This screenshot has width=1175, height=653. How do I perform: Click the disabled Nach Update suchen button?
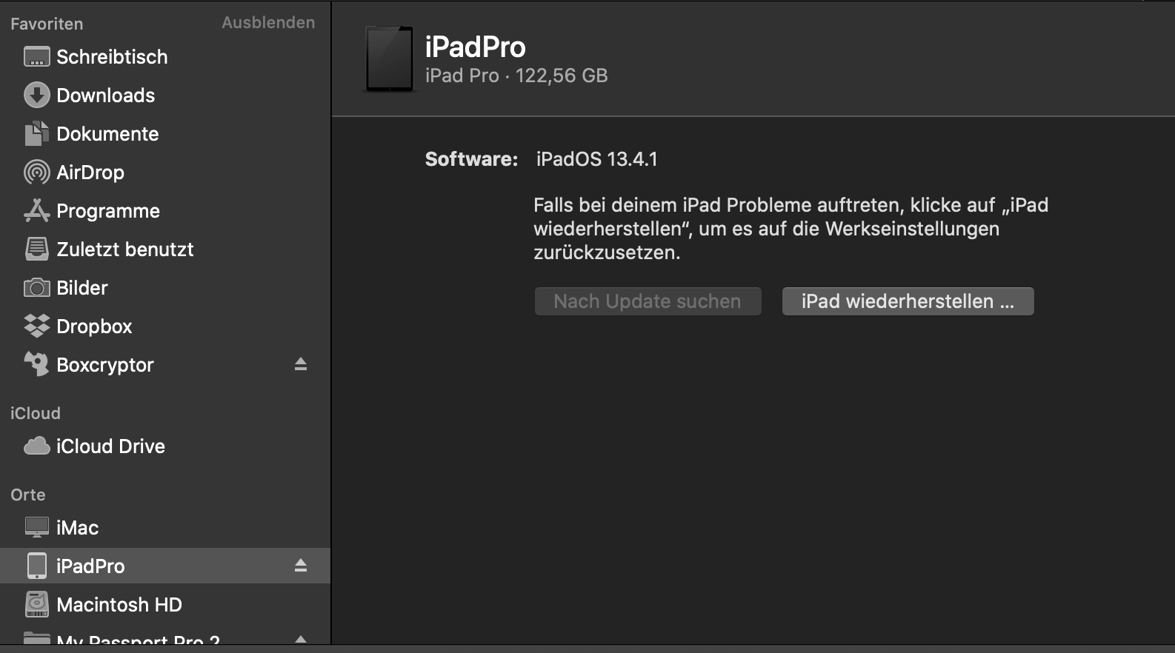pyautogui.click(x=648, y=301)
